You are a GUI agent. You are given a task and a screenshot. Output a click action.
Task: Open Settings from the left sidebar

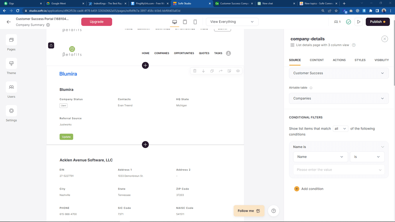pyautogui.click(x=11, y=113)
